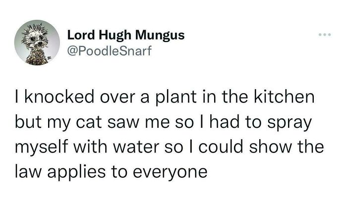Click the word "everyone" in the tweet
347x203 pixels.
170,173
